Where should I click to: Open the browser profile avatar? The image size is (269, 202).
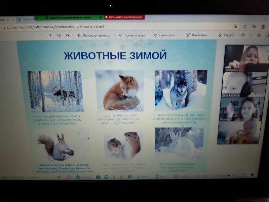[263, 27]
